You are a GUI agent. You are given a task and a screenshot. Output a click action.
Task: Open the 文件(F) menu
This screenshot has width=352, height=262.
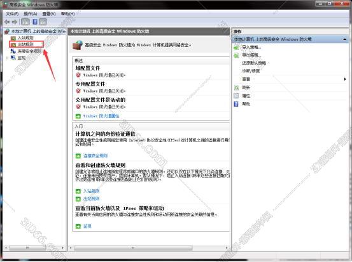click(x=12, y=14)
